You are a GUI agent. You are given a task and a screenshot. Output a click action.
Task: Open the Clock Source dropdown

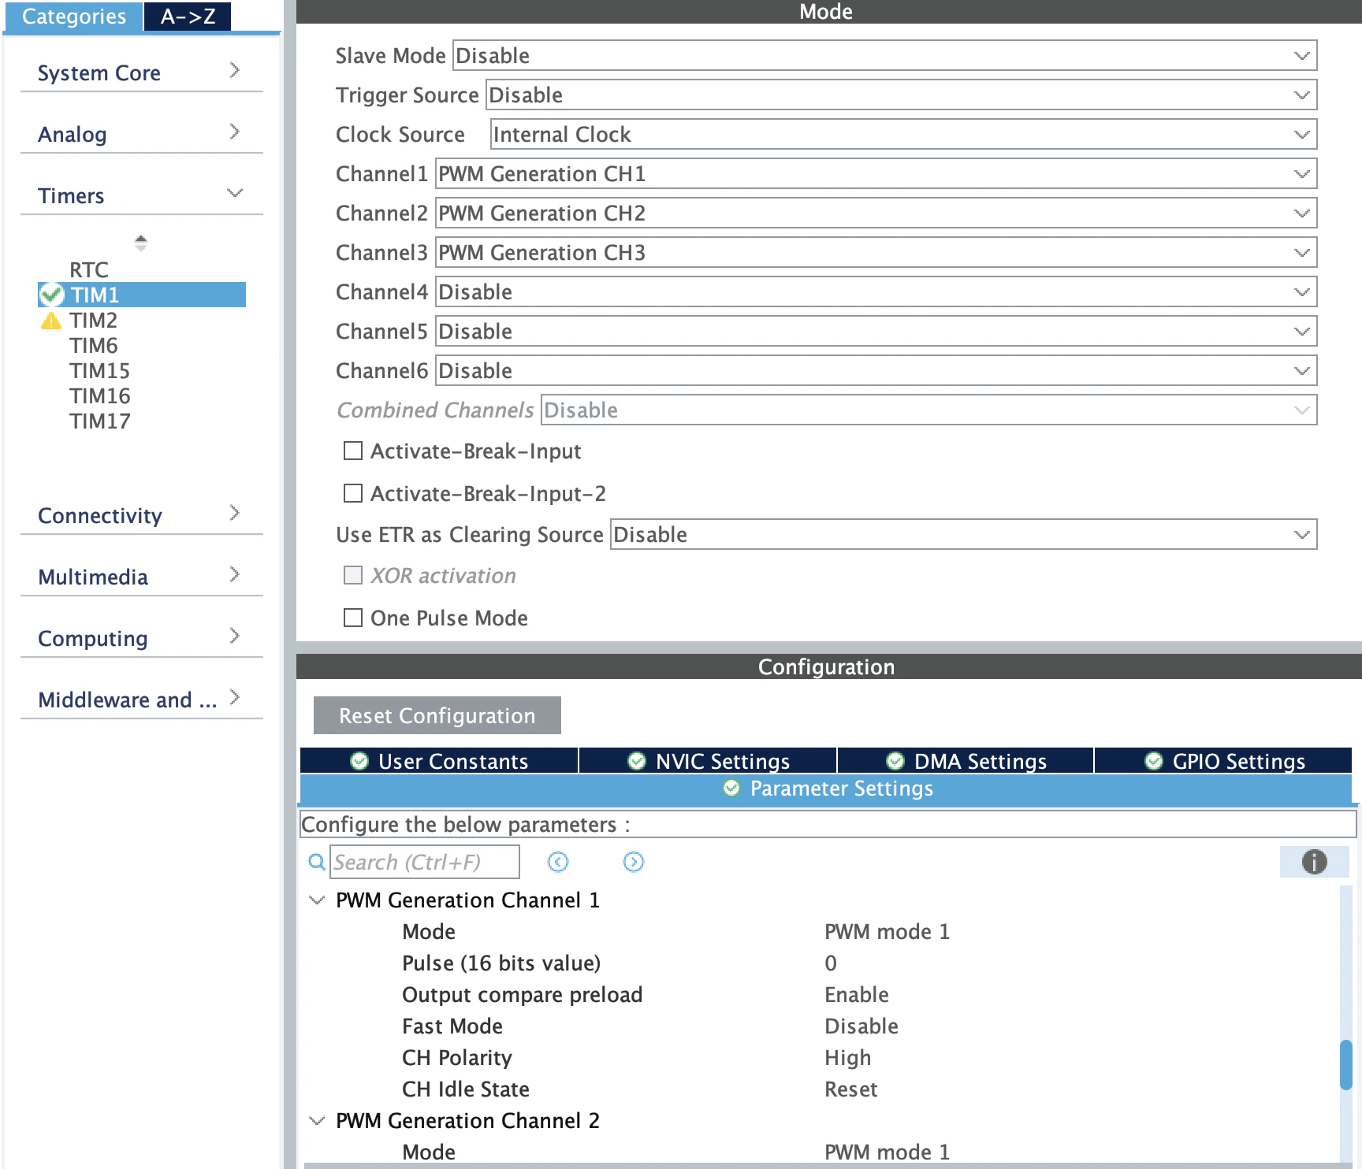(x=903, y=134)
